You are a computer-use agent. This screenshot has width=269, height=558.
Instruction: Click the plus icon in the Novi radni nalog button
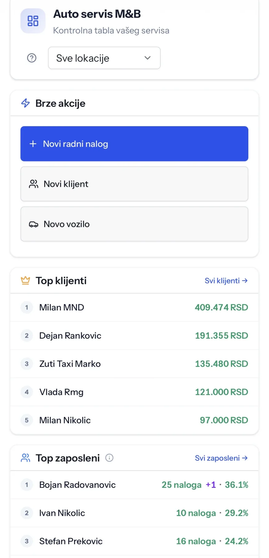[x=33, y=144]
